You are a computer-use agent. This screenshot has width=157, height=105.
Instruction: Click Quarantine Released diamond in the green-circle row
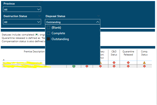coord(128,66)
